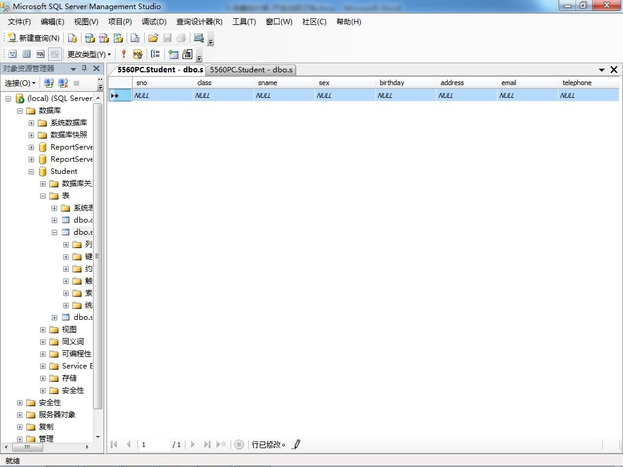This screenshot has width=623, height=467.
Task: Click the sno column header
Action: coord(162,83)
